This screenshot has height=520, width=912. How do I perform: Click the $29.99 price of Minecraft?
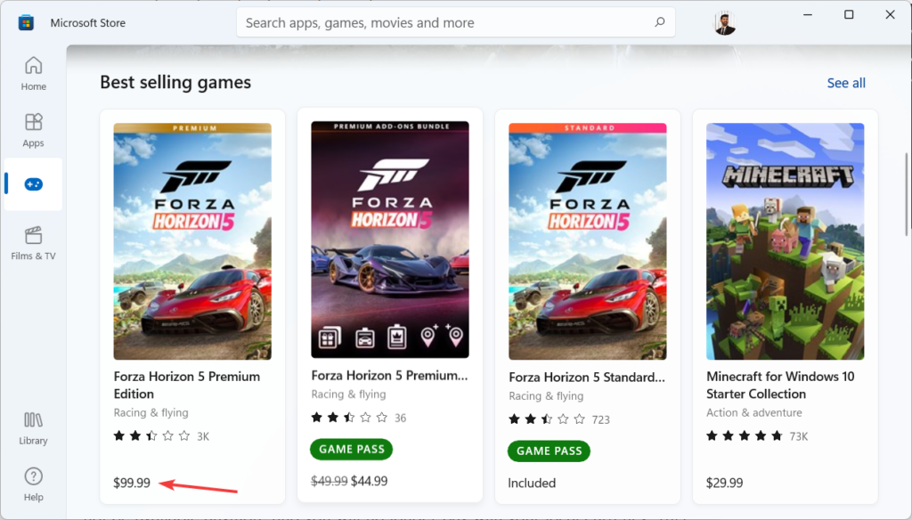(x=725, y=483)
